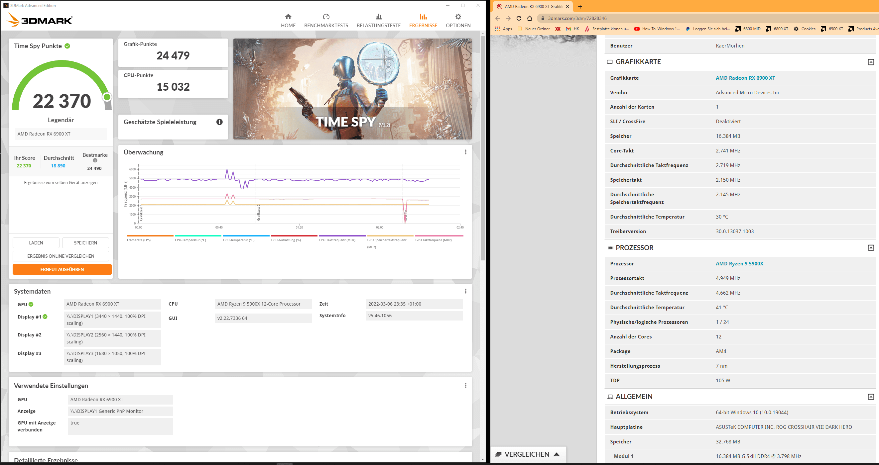
Task: Open the 6900 XT bookmark
Action: [x=832, y=29]
